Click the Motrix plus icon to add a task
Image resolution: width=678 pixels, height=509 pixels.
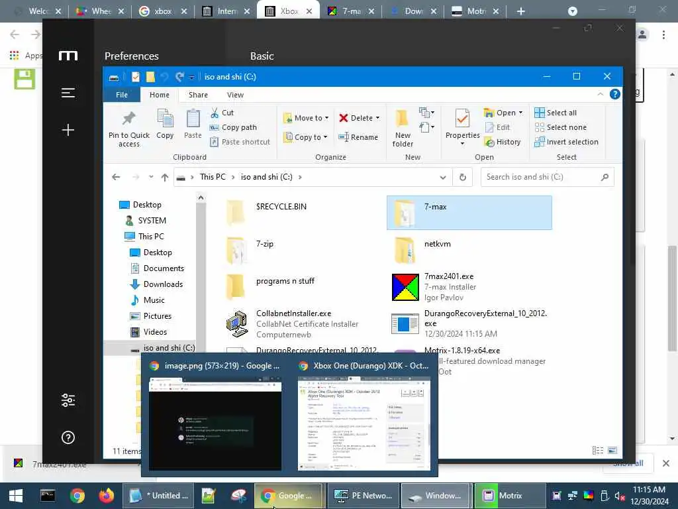click(x=68, y=130)
